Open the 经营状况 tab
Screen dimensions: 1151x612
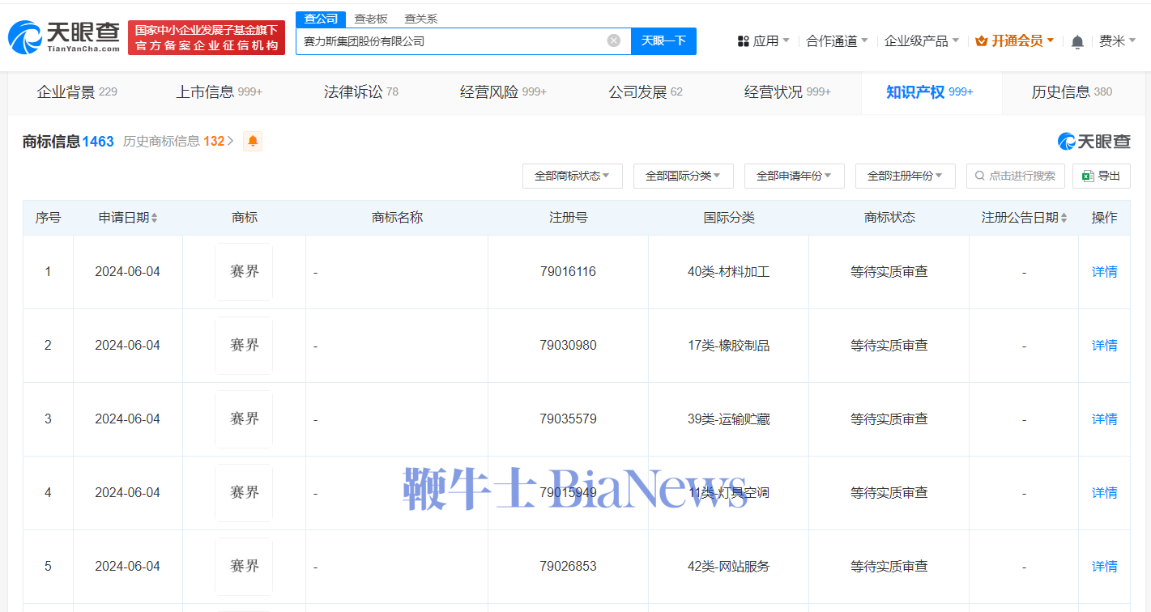(x=787, y=92)
